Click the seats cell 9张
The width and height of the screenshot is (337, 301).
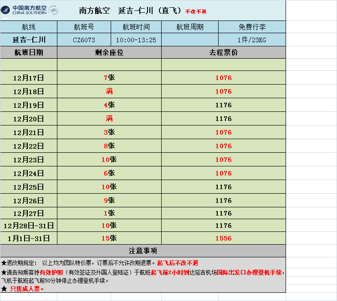point(109,201)
